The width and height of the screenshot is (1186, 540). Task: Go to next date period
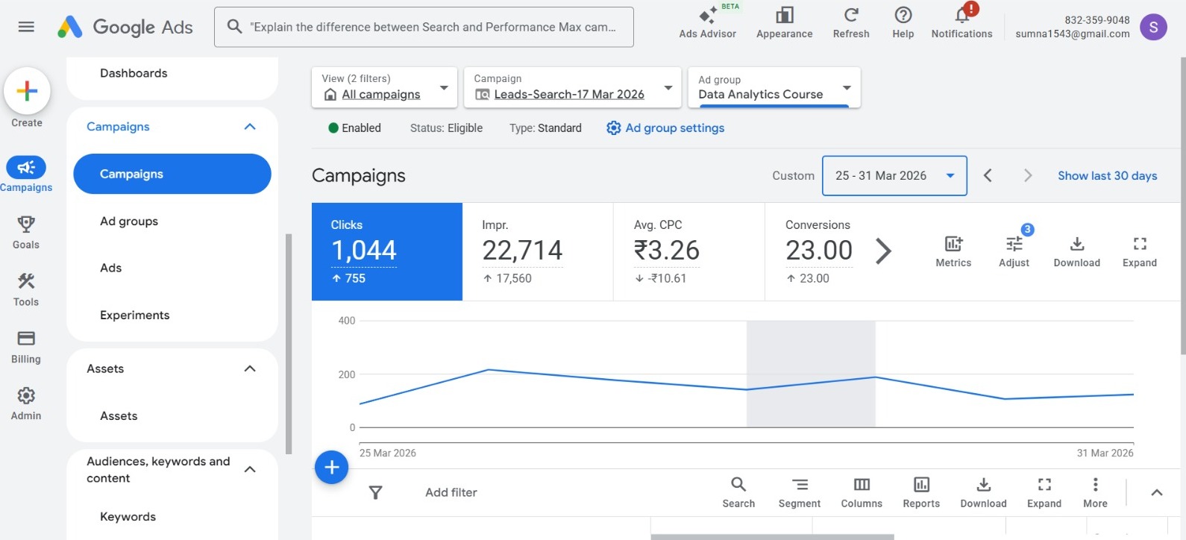click(x=1028, y=176)
